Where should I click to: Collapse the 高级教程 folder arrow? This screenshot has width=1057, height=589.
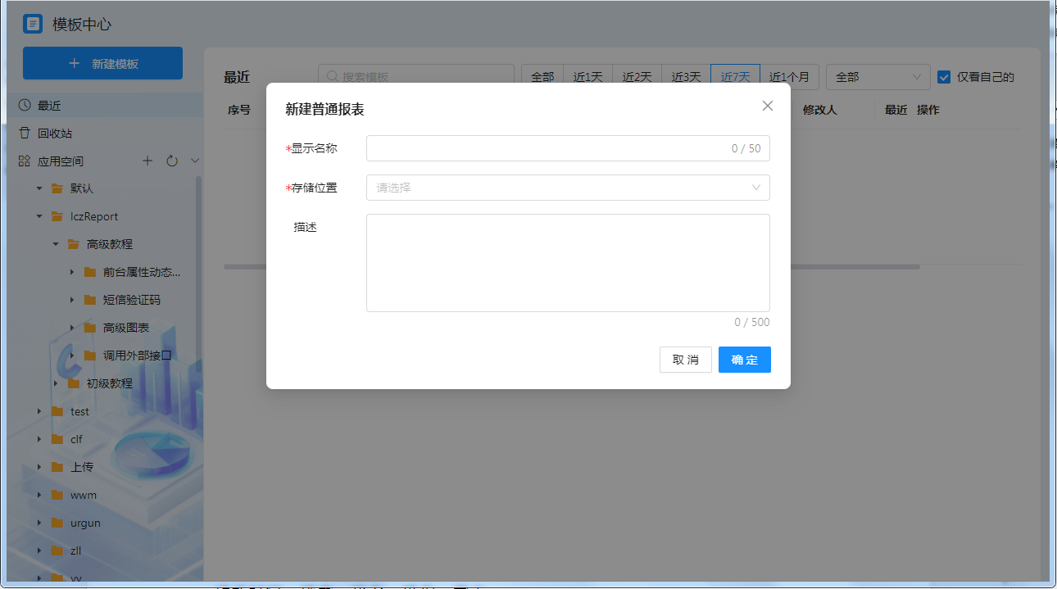tap(56, 244)
